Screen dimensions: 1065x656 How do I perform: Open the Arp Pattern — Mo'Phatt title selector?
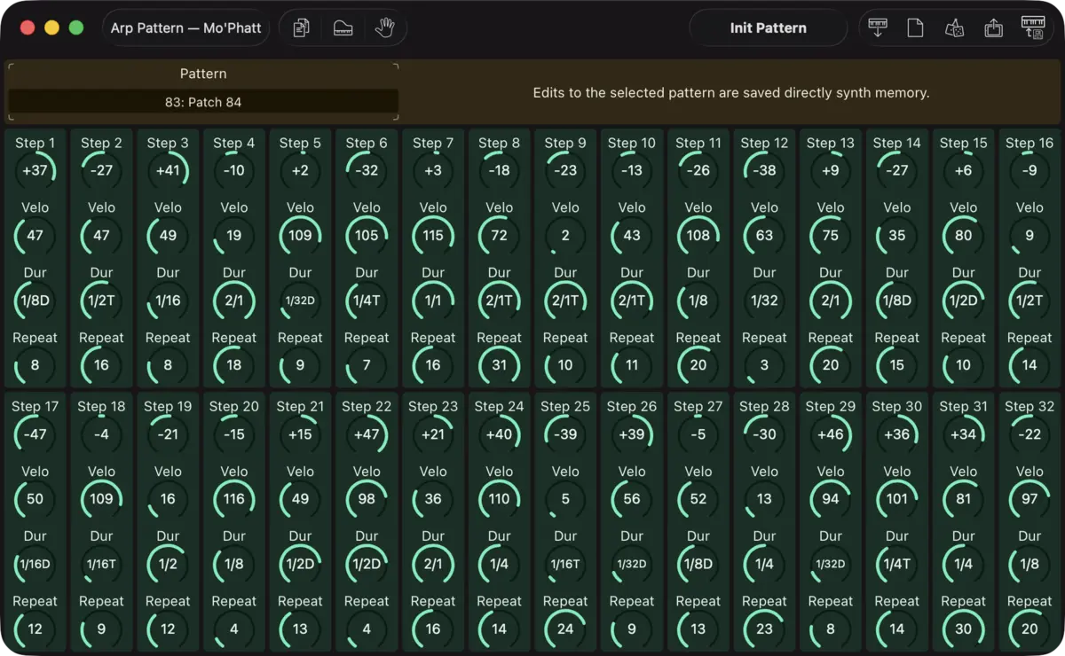coord(186,28)
